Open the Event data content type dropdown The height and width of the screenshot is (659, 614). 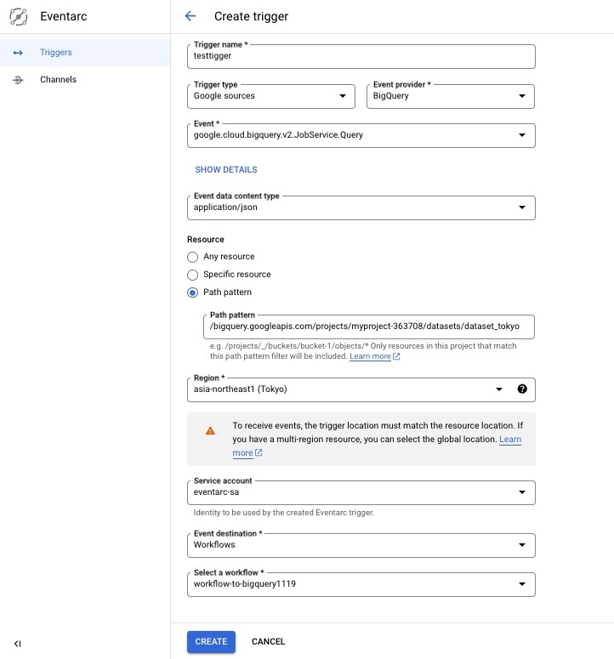point(361,207)
